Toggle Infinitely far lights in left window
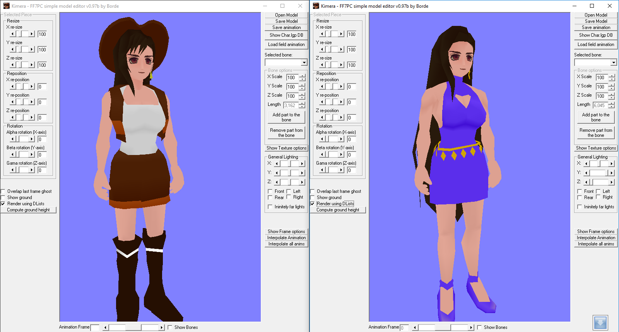Viewport: 619px width, 332px height. [x=270, y=207]
